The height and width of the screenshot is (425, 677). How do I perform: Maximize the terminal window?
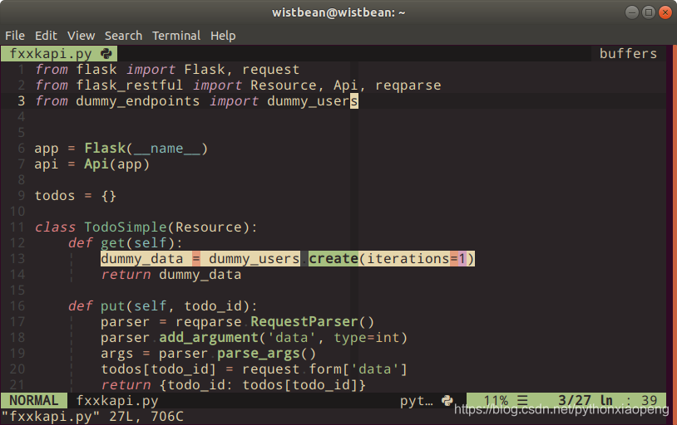point(648,12)
